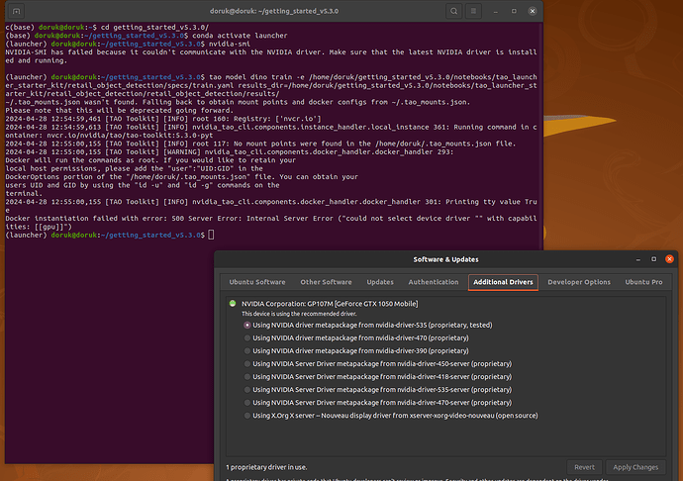Screen dimensions: 683x481
Task: Click the '1 proprietary driver in use.' status text
Action: (266, 467)
